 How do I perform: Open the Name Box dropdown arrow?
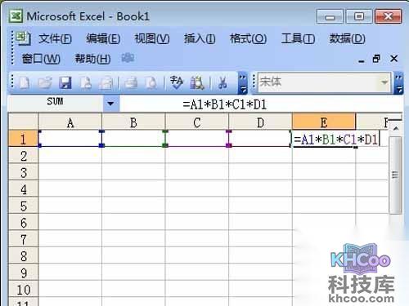coord(110,104)
